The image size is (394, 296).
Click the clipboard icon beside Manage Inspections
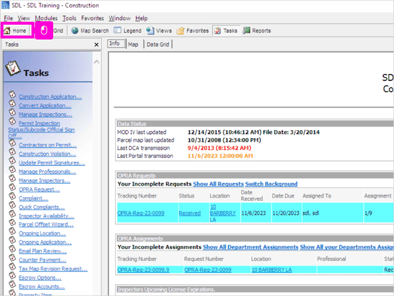pos(13,112)
